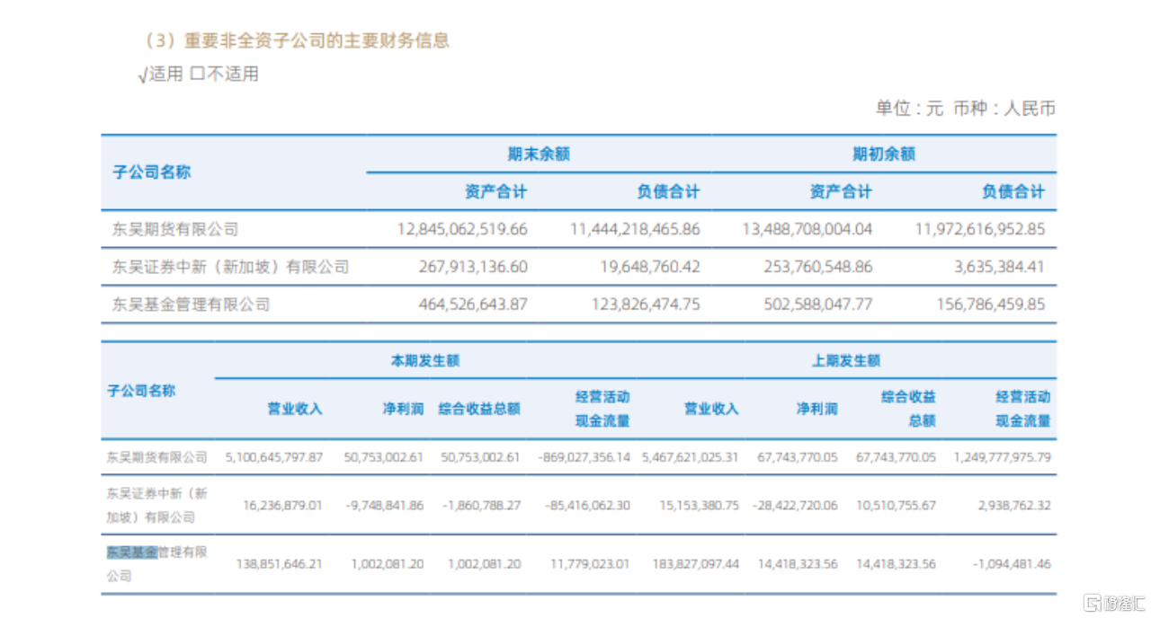
Task: Click the cell 464,526,643.87
Action: pos(473,305)
